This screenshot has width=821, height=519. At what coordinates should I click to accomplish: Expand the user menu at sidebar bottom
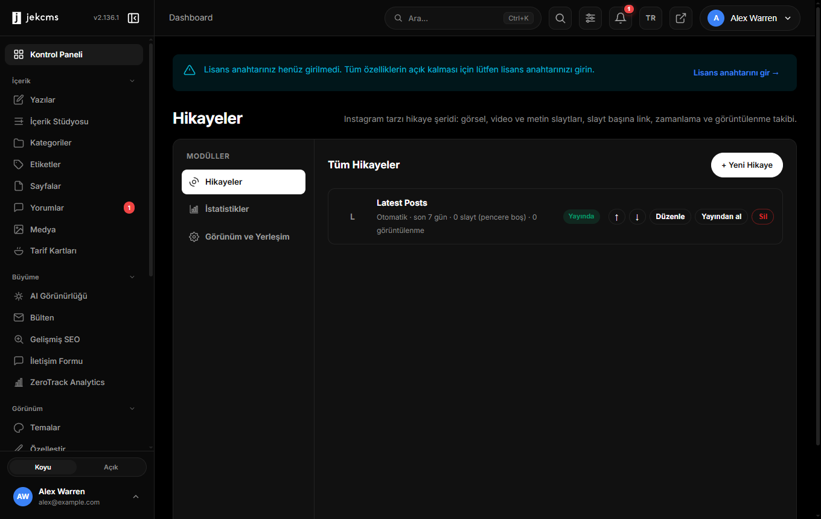[x=77, y=497]
